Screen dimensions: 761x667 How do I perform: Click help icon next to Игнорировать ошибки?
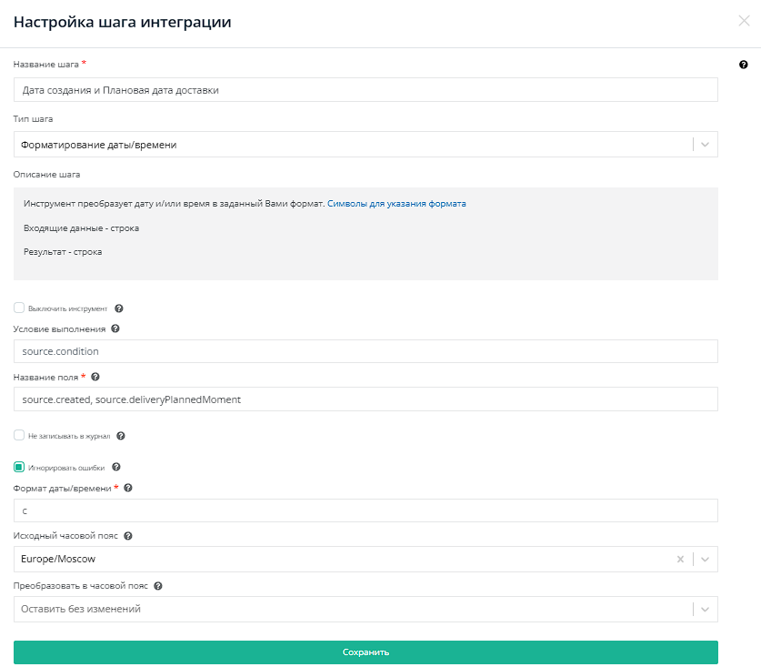point(116,467)
